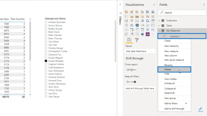
Task: Check the Jimmy Young checkbox
Action: 46,90
